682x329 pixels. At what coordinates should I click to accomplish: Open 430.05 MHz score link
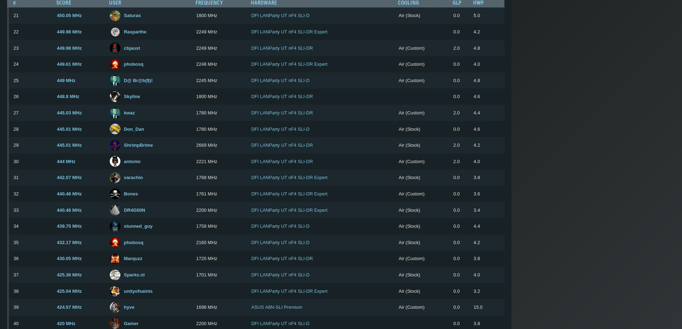coord(69,259)
